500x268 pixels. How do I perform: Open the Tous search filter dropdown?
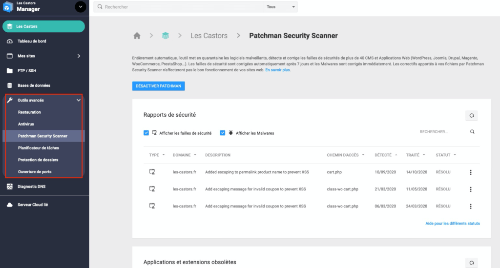click(x=281, y=7)
